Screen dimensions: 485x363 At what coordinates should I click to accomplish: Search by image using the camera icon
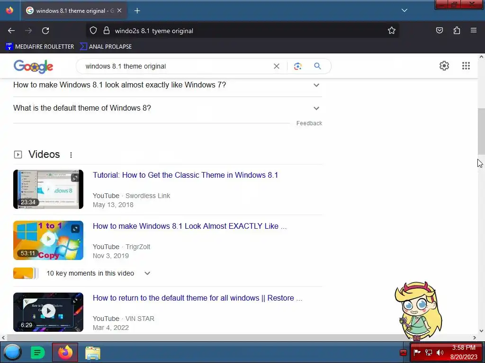tap(297, 66)
